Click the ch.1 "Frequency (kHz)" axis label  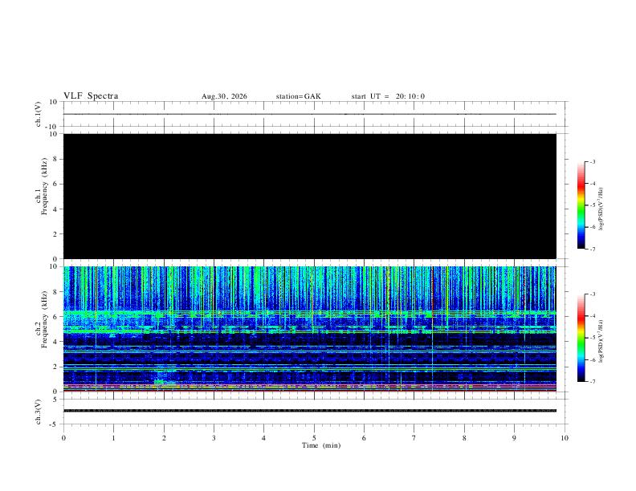point(44,186)
